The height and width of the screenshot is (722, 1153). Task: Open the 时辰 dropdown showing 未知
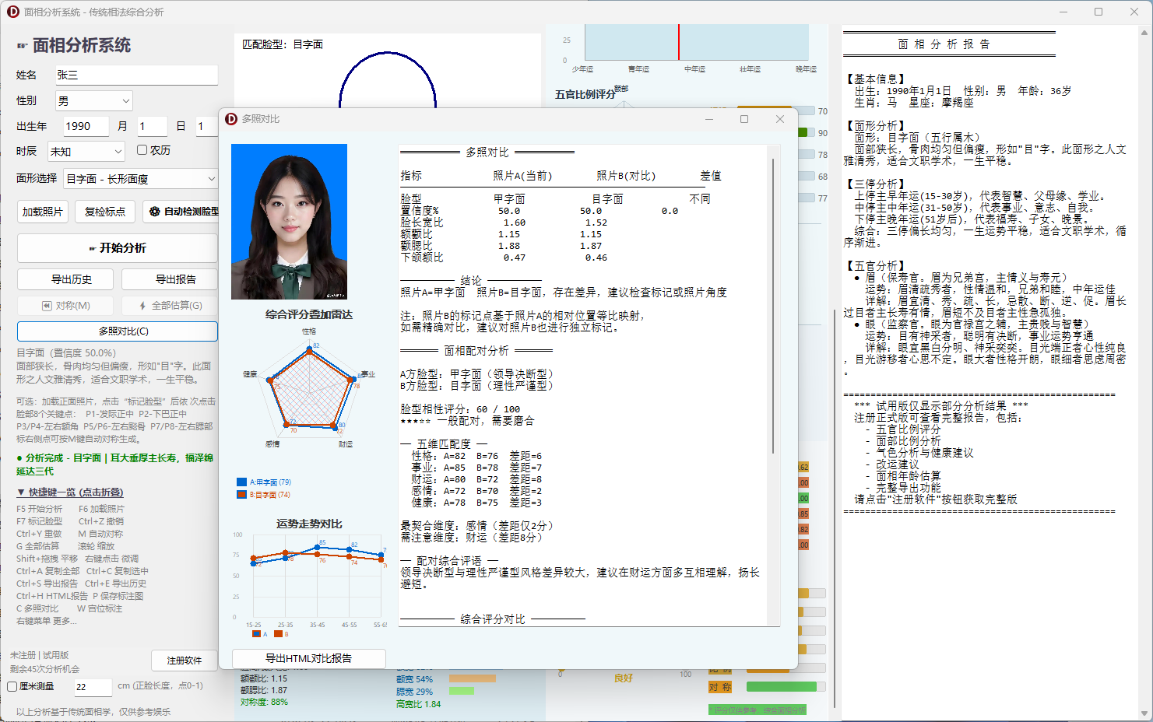point(86,151)
